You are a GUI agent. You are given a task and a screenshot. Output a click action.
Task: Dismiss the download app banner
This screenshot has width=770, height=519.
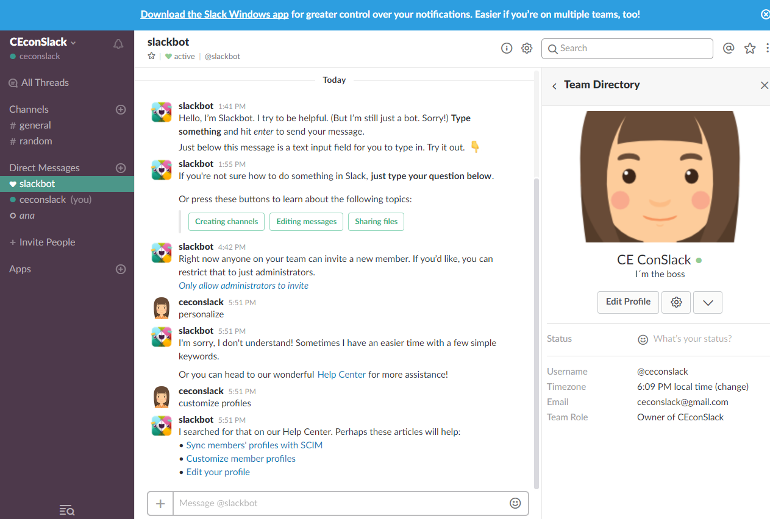point(765,15)
